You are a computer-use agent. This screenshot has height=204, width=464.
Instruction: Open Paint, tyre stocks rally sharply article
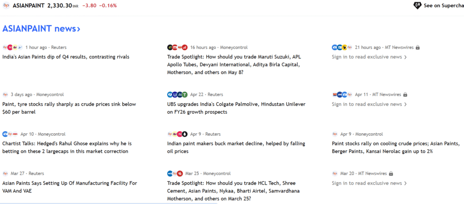pos(69,108)
